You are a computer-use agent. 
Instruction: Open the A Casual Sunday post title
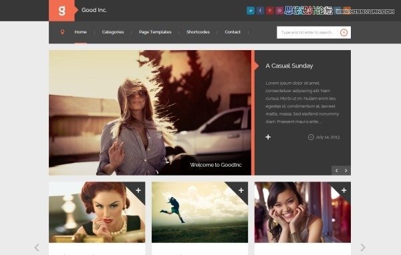(x=289, y=65)
